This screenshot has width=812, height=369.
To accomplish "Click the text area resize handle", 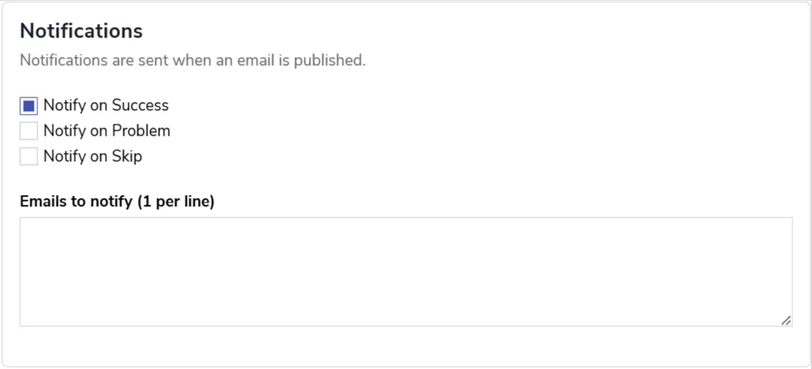I will click(786, 320).
